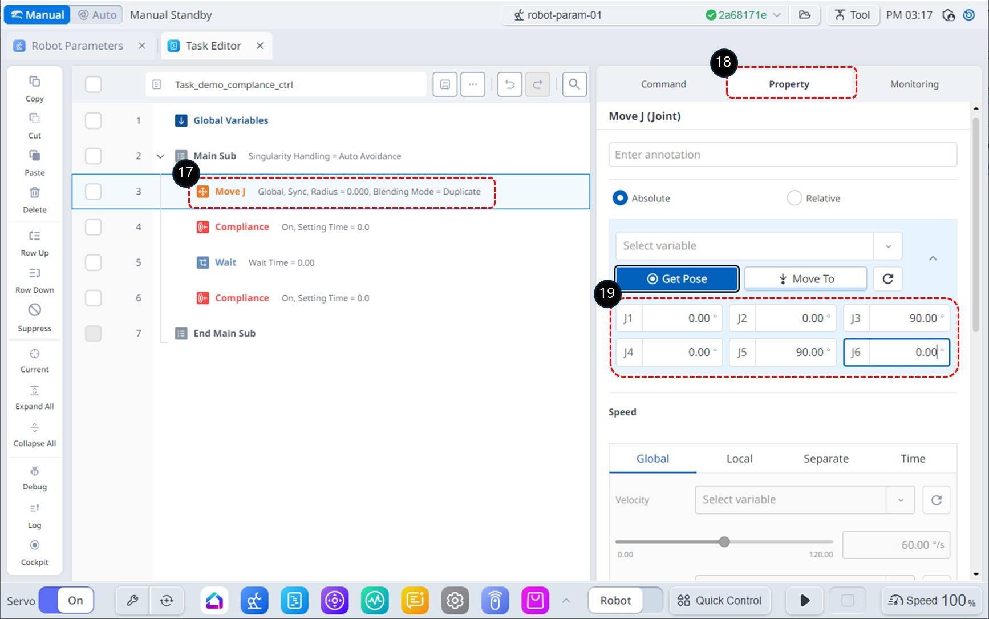The image size is (989, 619).
Task: Switch to the Local speed tab
Action: click(x=739, y=459)
